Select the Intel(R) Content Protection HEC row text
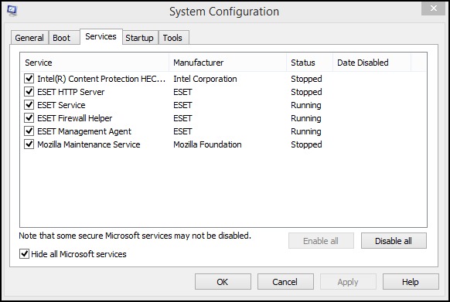 pos(101,79)
